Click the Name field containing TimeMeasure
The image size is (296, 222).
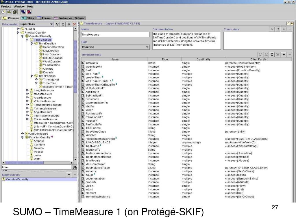coord(115,35)
